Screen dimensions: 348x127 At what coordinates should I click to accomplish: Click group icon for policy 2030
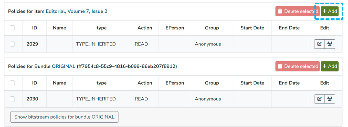(x=330, y=99)
